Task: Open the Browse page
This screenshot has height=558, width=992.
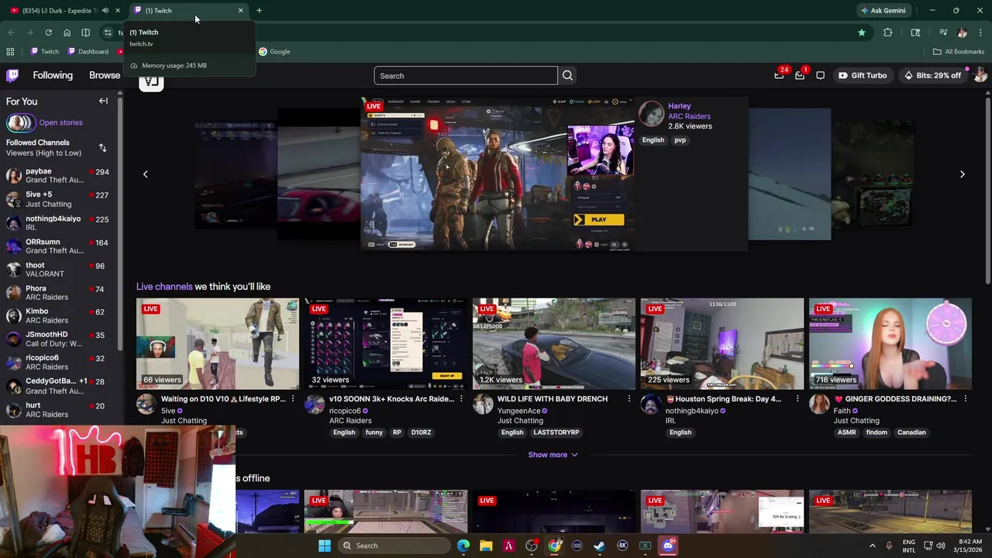Action: click(x=105, y=75)
